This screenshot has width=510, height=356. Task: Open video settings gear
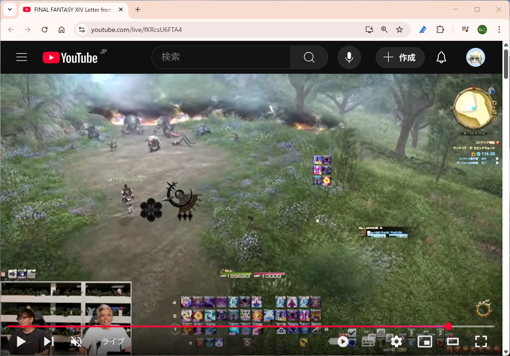pos(396,341)
